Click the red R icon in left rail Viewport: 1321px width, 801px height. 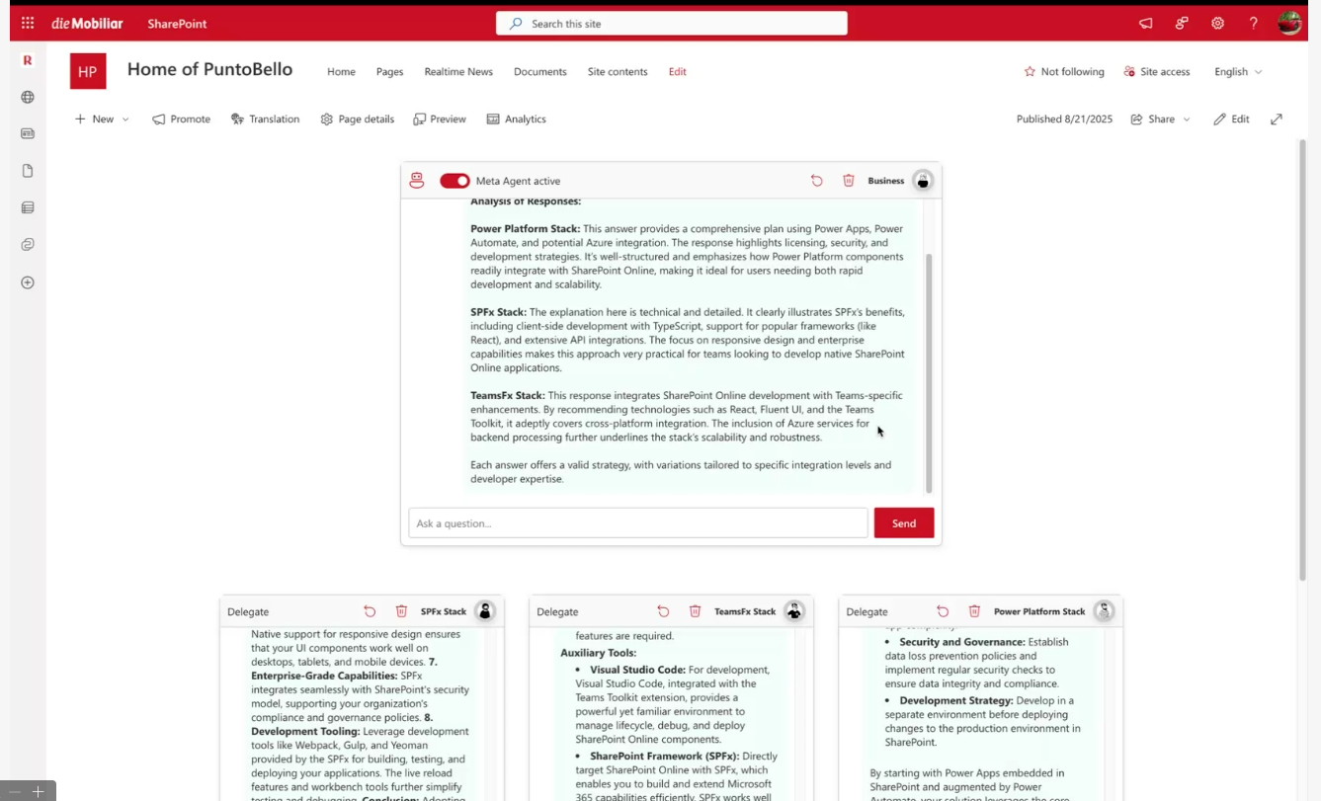28,60
